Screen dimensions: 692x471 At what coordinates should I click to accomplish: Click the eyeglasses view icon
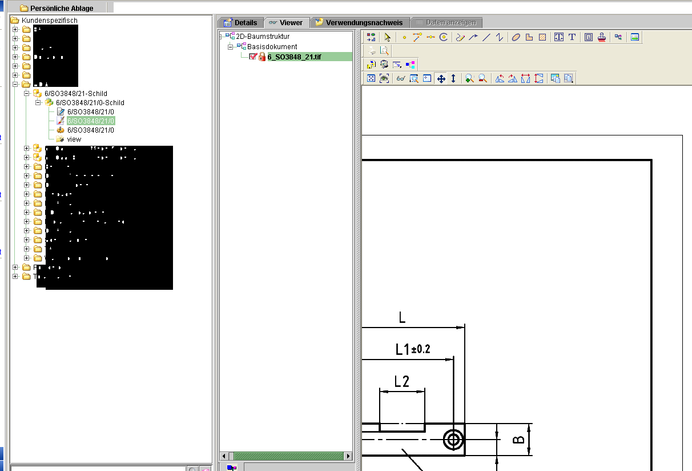(401, 78)
